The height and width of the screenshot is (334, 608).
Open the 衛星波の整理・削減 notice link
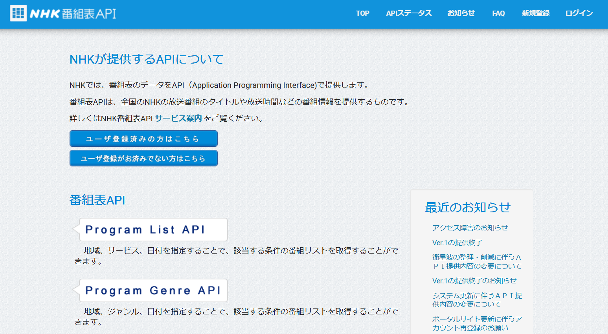coord(477,262)
